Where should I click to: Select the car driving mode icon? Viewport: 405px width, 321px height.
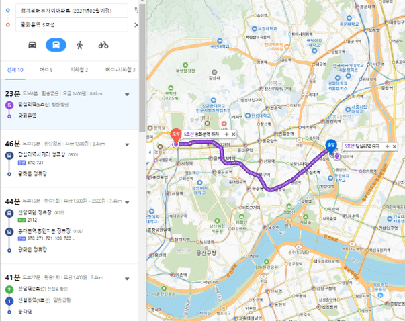(32, 45)
